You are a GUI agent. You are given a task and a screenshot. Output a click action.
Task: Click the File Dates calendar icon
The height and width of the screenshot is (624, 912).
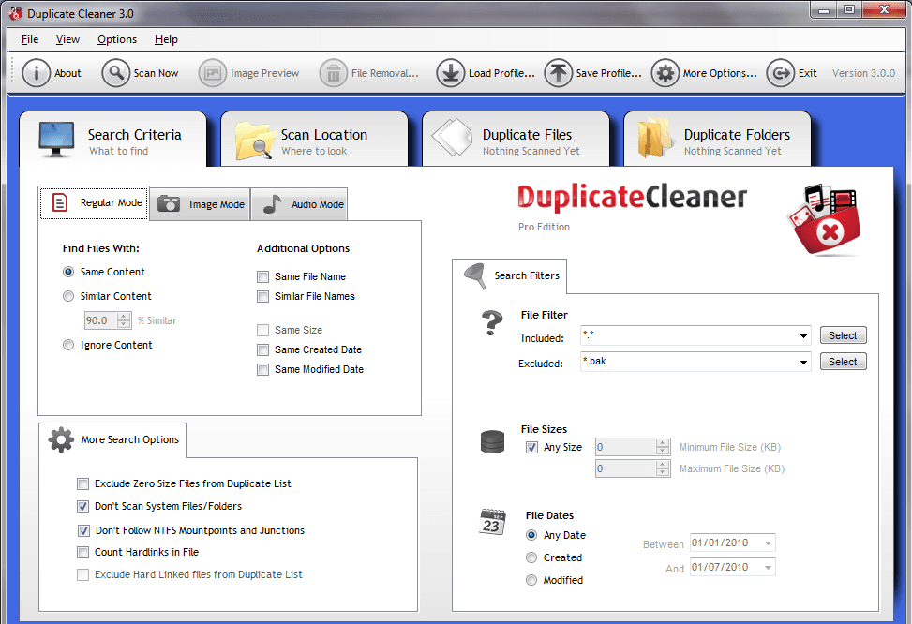point(493,522)
